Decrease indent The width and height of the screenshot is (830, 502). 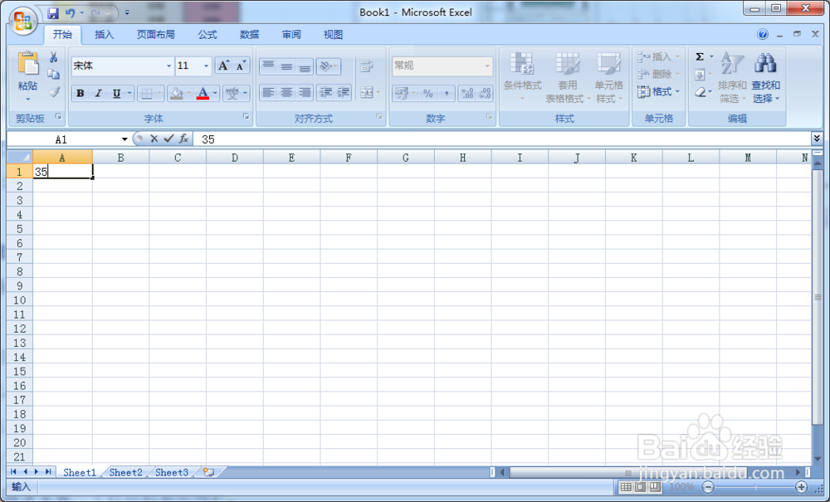pos(325,93)
